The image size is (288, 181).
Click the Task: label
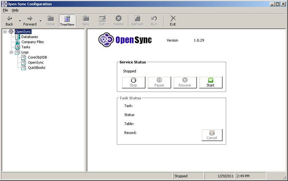[x=128, y=106]
